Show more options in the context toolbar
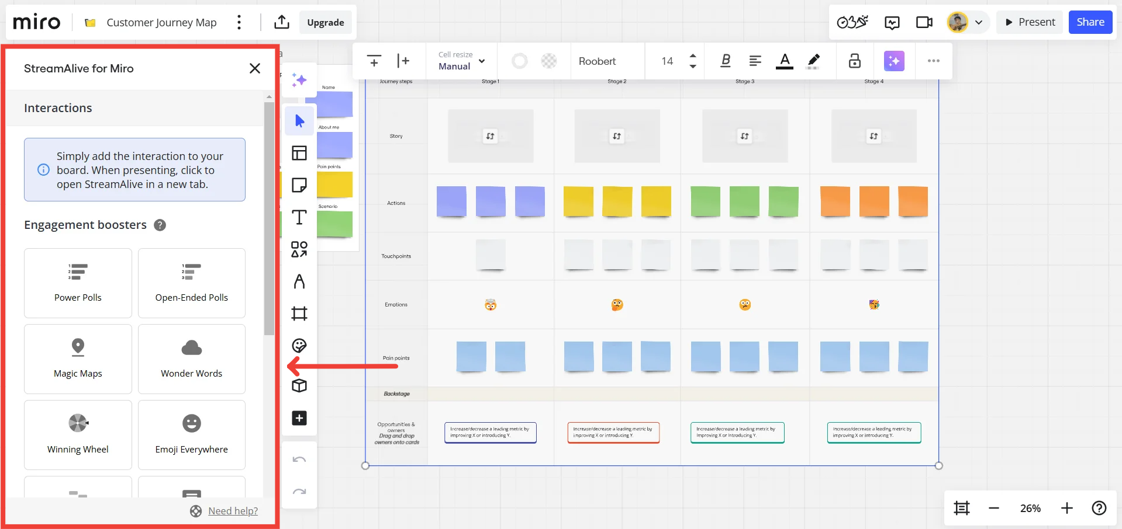Screen dimensions: 1122x529 click(x=934, y=61)
